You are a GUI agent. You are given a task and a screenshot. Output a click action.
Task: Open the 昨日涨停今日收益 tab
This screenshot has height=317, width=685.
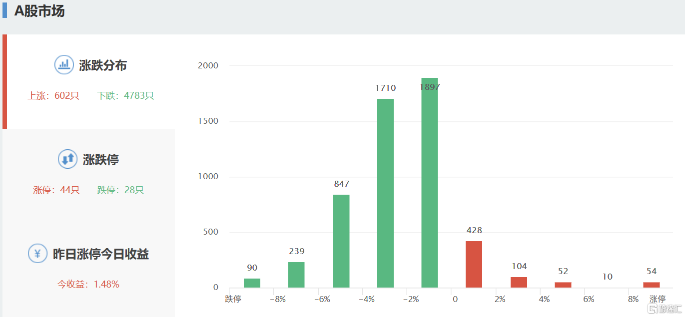101,254
